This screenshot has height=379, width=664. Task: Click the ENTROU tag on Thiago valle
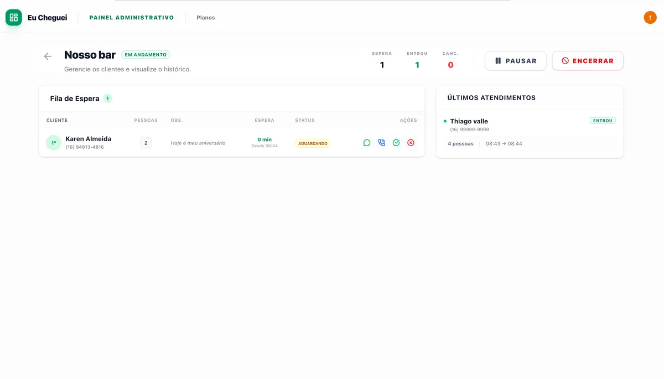click(x=603, y=121)
